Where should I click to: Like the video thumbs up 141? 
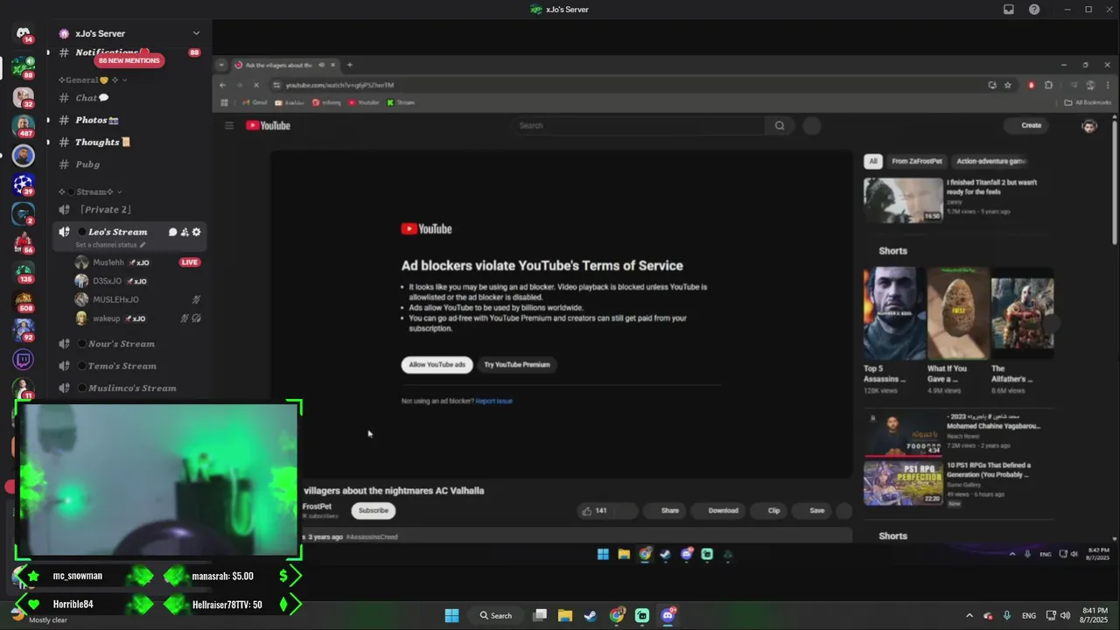(595, 510)
